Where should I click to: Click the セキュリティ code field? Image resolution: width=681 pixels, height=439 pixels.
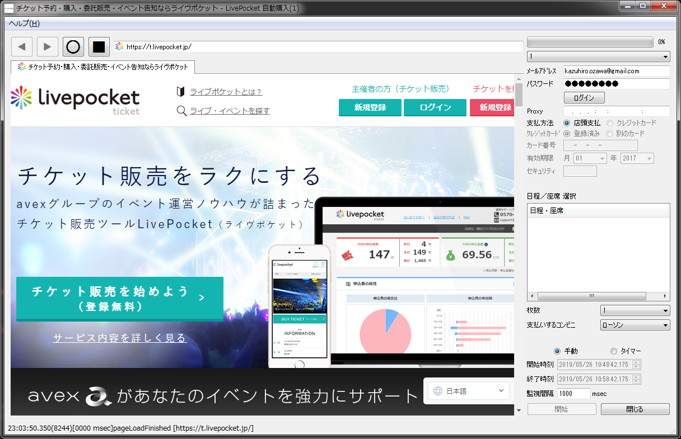(580, 171)
